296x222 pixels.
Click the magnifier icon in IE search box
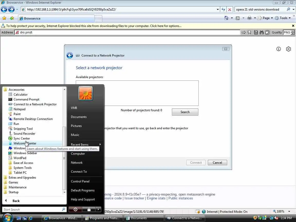tap(288, 9)
